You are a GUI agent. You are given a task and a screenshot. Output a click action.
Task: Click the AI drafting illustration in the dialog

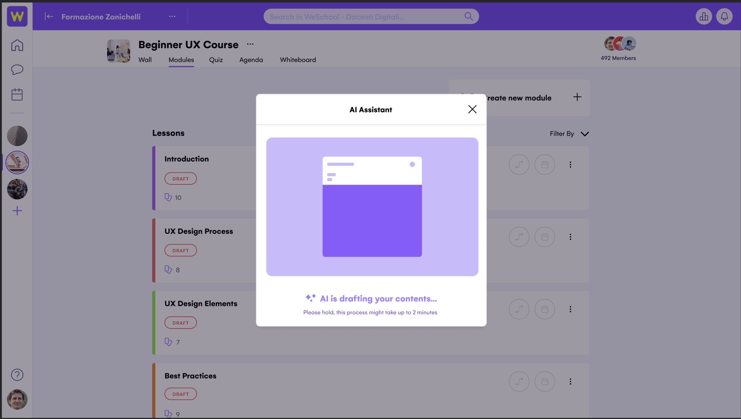coord(372,207)
